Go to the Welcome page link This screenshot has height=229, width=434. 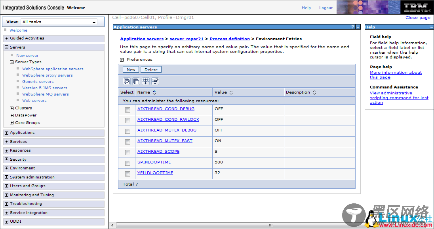tap(19, 30)
